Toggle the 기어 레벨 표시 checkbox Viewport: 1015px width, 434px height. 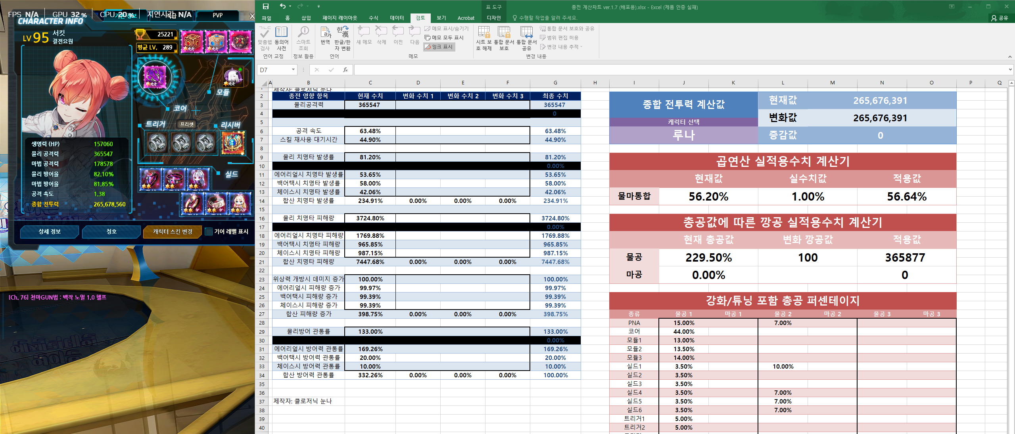[x=209, y=231]
